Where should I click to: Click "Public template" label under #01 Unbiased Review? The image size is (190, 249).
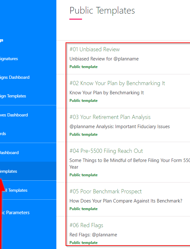point(84,67)
